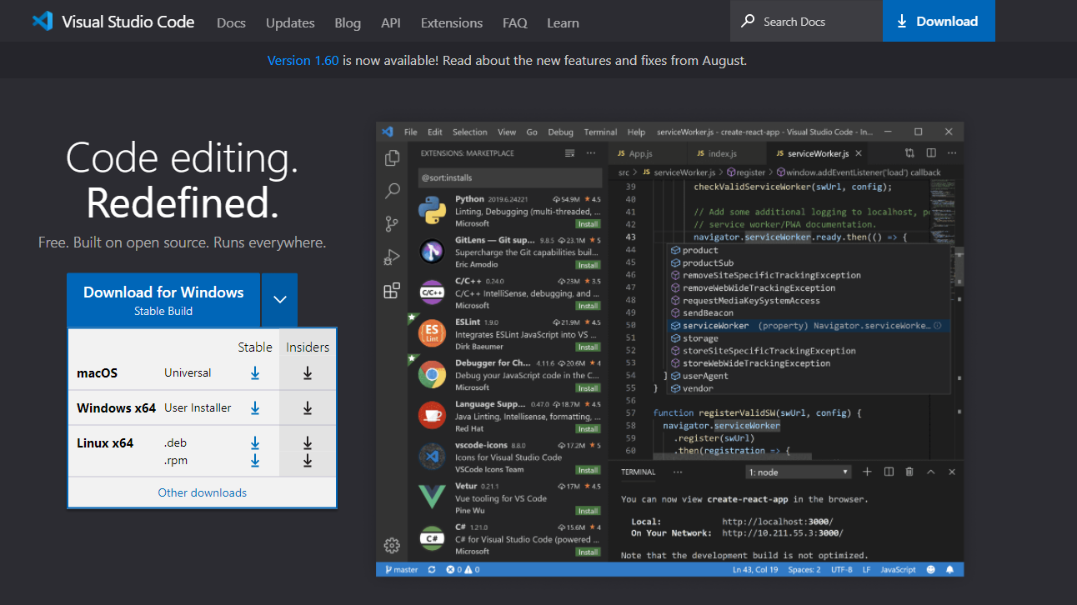This screenshot has height=605, width=1077.
Task: Download macOS Universal Stable build
Action: (255, 373)
